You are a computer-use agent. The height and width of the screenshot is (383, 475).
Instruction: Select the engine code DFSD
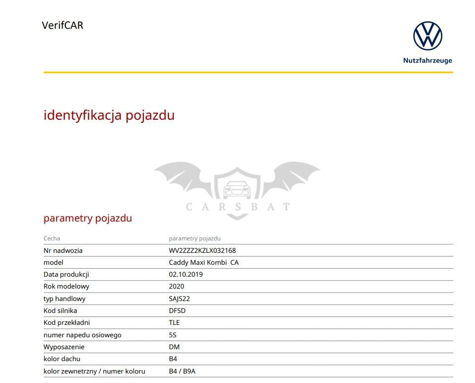pos(177,310)
